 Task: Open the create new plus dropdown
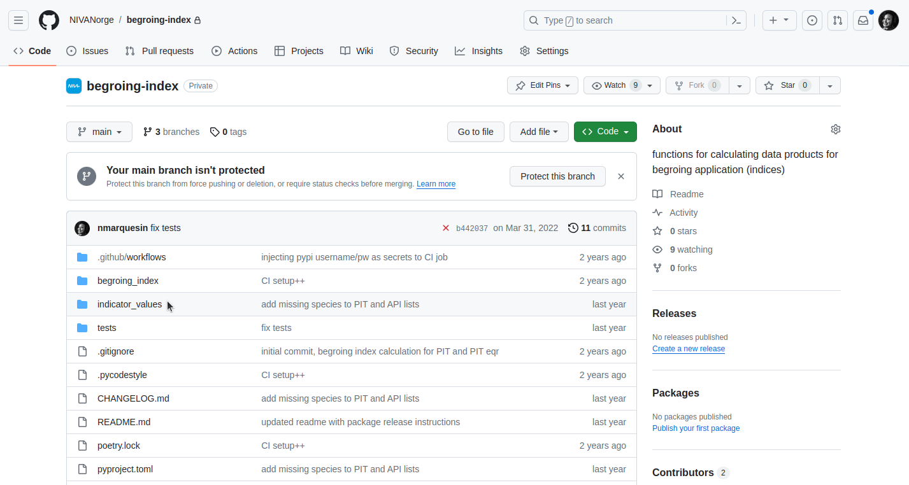(x=779, y=20)
